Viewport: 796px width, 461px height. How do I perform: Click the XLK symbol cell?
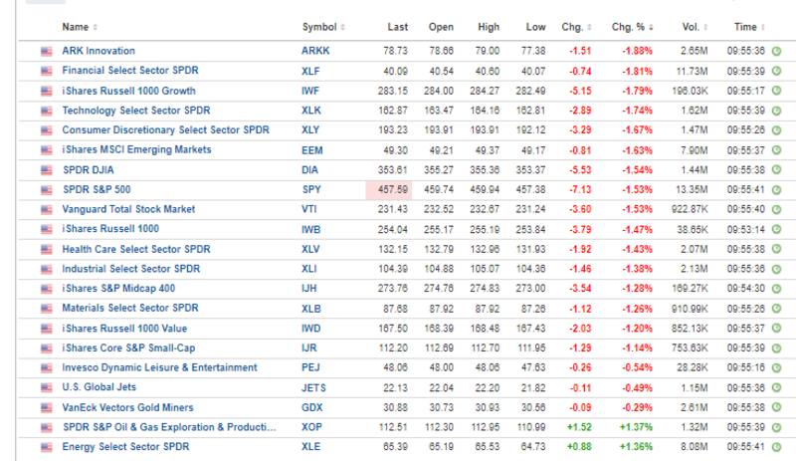312,111
